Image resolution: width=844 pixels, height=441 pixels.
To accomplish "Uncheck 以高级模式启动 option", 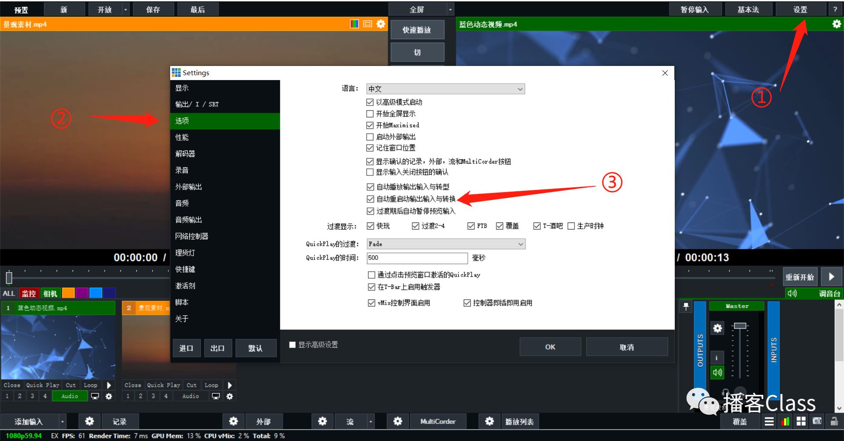I will 370,102.
